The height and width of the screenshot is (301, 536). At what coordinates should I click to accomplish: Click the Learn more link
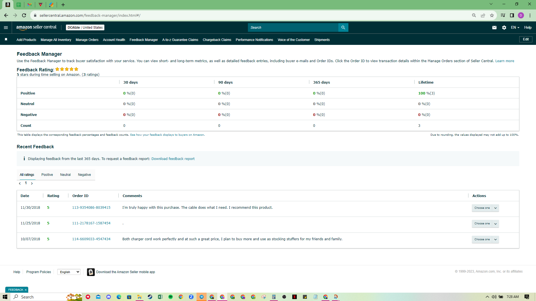(x=505, y=61)
